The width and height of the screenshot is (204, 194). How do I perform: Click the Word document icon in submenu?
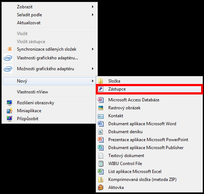coord(101,124)
